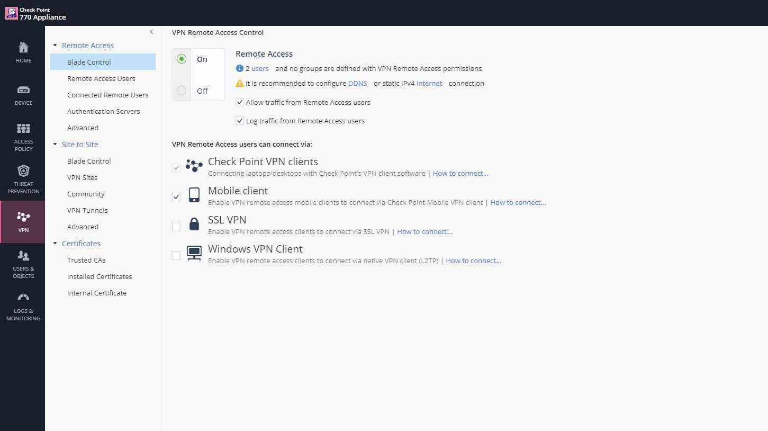Image resolution: width=768 pixels, height=431 pixels.
Task: Open the Access Policy section
Action: (23, 137)
